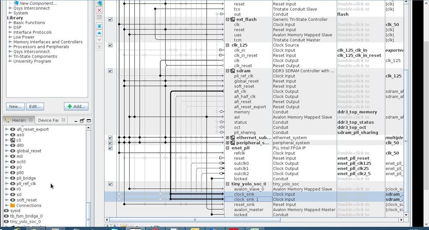Click the New... button in library

[15, 106]
